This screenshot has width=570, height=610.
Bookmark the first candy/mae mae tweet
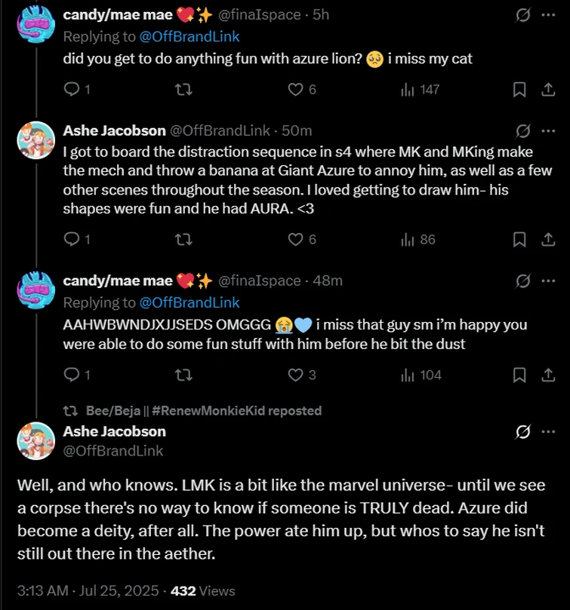click(x=519, y=90)
